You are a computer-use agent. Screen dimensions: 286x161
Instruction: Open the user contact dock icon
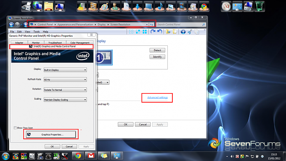(115, 6)
